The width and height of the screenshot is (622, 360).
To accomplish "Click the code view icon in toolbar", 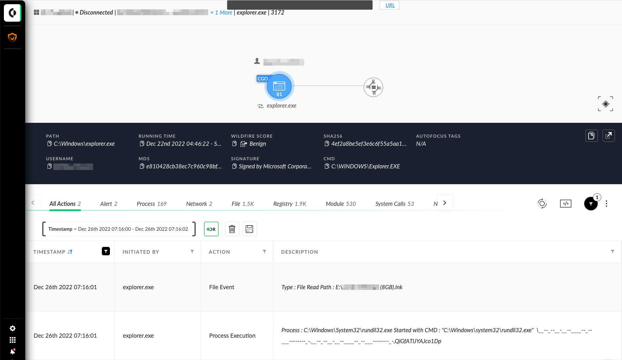I will [566, 204].
